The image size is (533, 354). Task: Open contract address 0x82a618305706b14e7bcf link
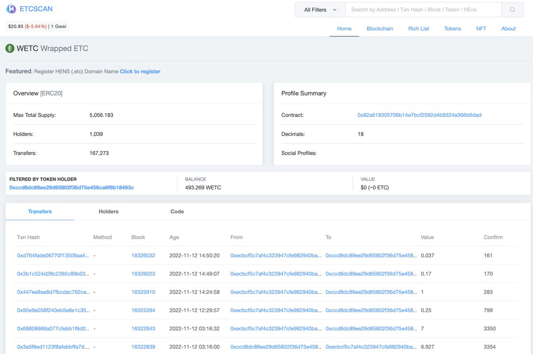[419, 115]
